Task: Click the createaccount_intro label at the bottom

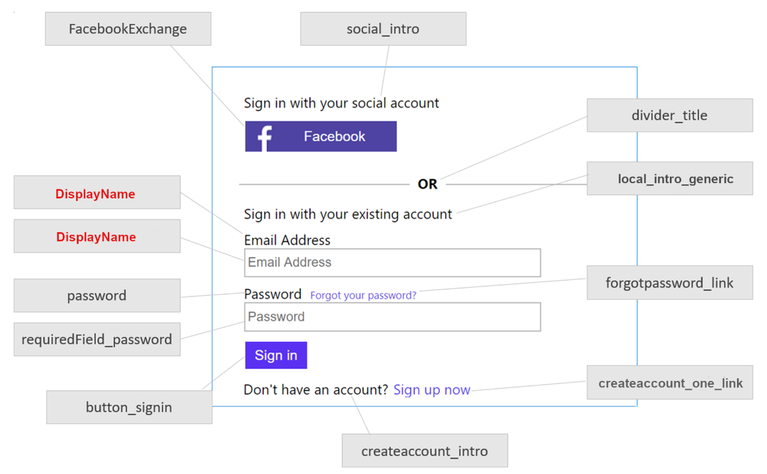Action: click(x=424, y=450)
